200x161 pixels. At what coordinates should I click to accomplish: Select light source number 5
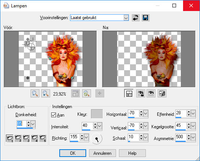point(43,138)
